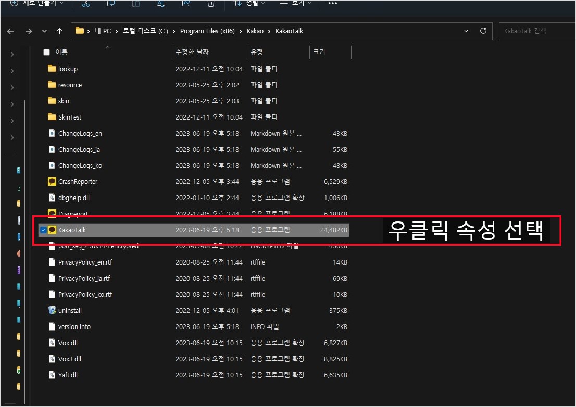The width and height of the screenshot is (576, 407).
Task: Uncheck the KakaoTalk row checkbox
Action: [43, 230]
